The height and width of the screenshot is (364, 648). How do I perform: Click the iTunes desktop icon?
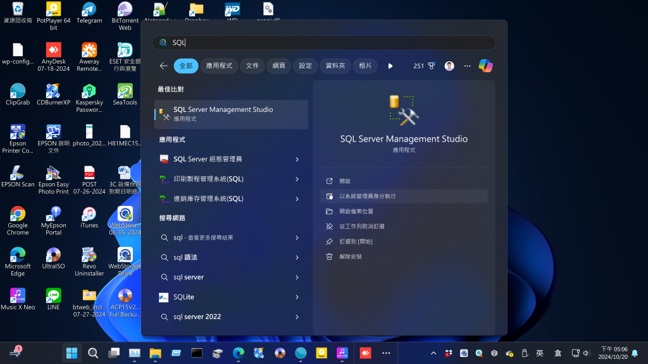coord(89,218)
